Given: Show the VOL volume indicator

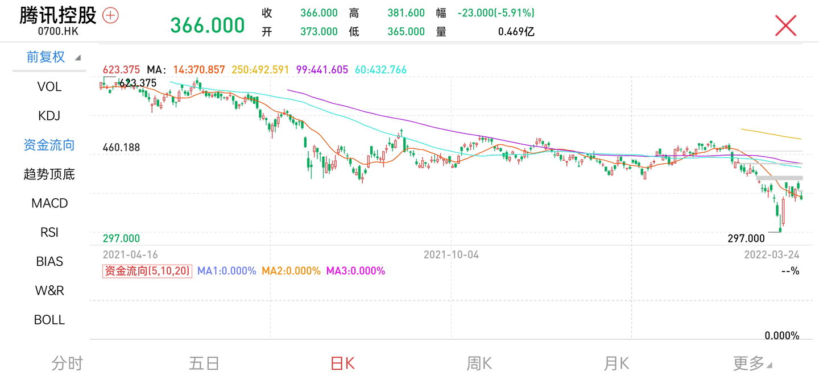Looking at the screenshot, I should click(49, 86).
